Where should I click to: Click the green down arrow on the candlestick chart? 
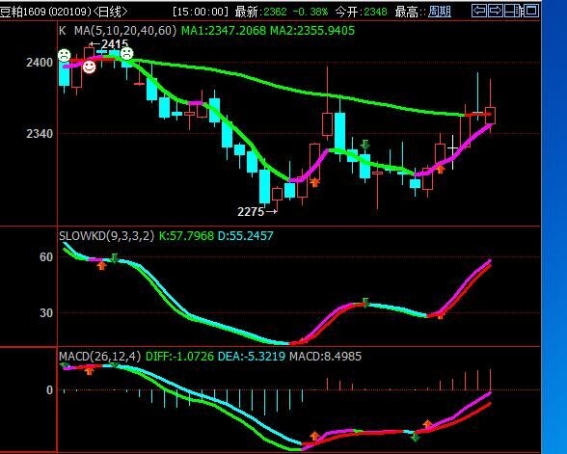click(x=365, y=145)
